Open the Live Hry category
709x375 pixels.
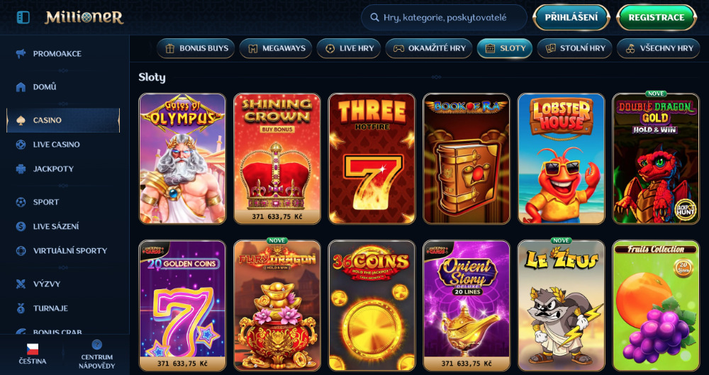(349, 48)
